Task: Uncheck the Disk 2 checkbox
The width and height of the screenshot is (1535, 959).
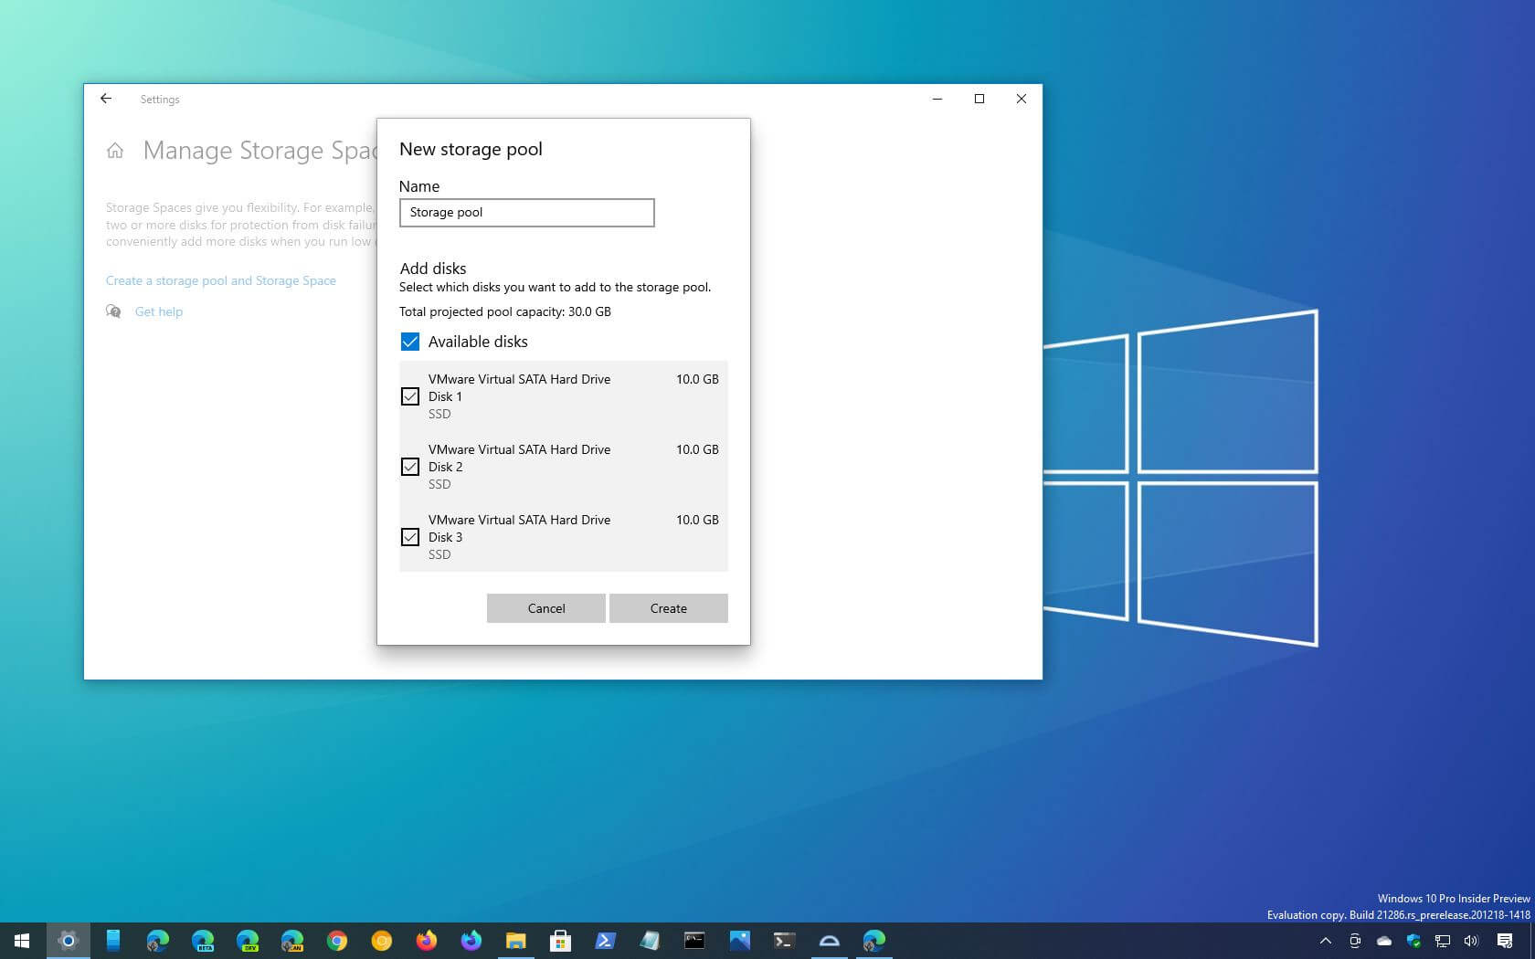Action: tap(410, 467)
